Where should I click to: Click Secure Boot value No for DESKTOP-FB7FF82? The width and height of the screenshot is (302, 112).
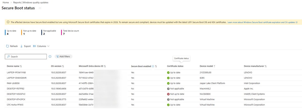click(133, 89)
